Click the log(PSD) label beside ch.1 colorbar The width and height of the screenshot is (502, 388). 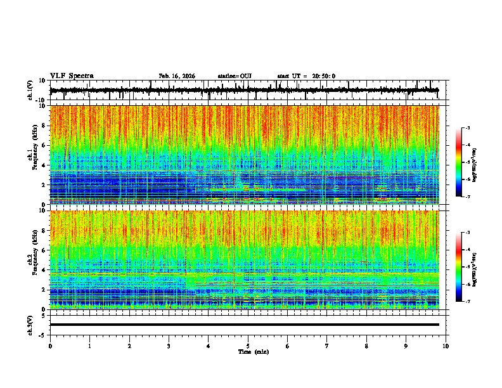tap(475, 165)
